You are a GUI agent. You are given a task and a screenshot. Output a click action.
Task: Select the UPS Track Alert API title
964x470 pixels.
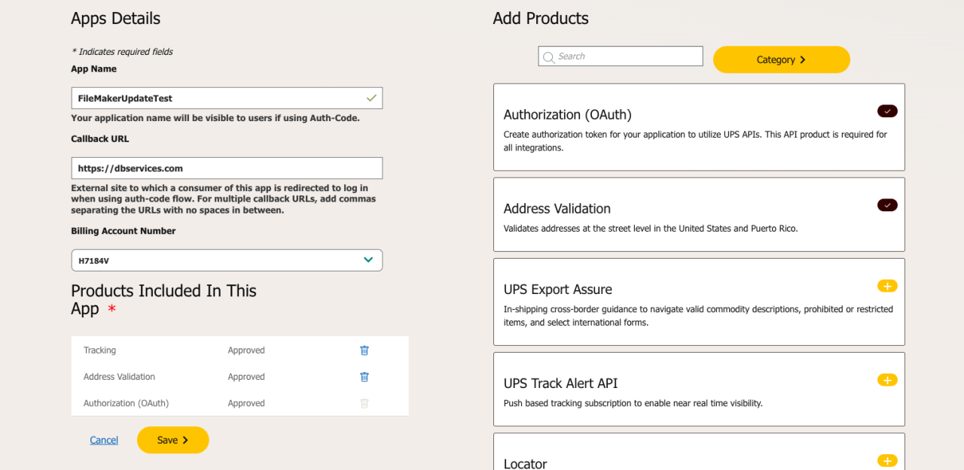(561, 384)
